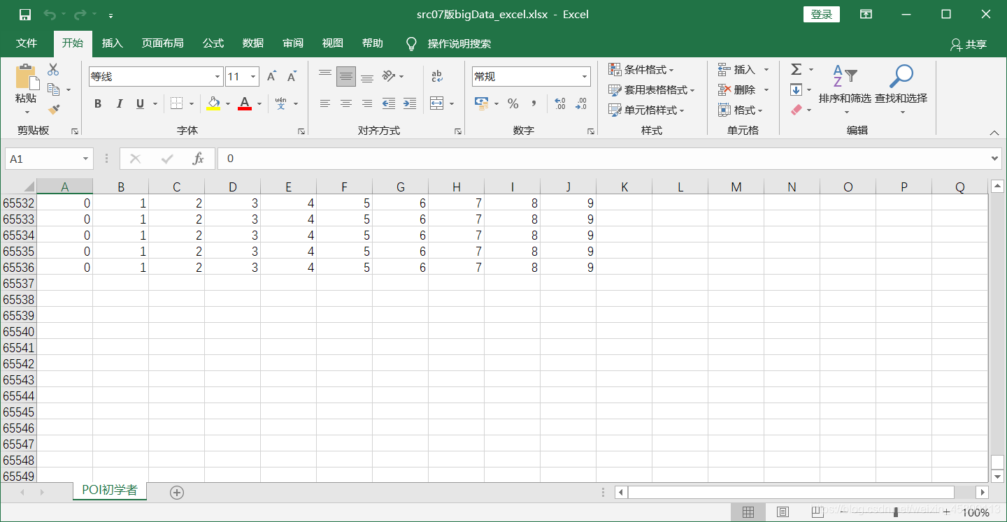This screenshot has width=1007, height=522.
Task: Decrease font size with small A icon
Action: click(292, 77)
